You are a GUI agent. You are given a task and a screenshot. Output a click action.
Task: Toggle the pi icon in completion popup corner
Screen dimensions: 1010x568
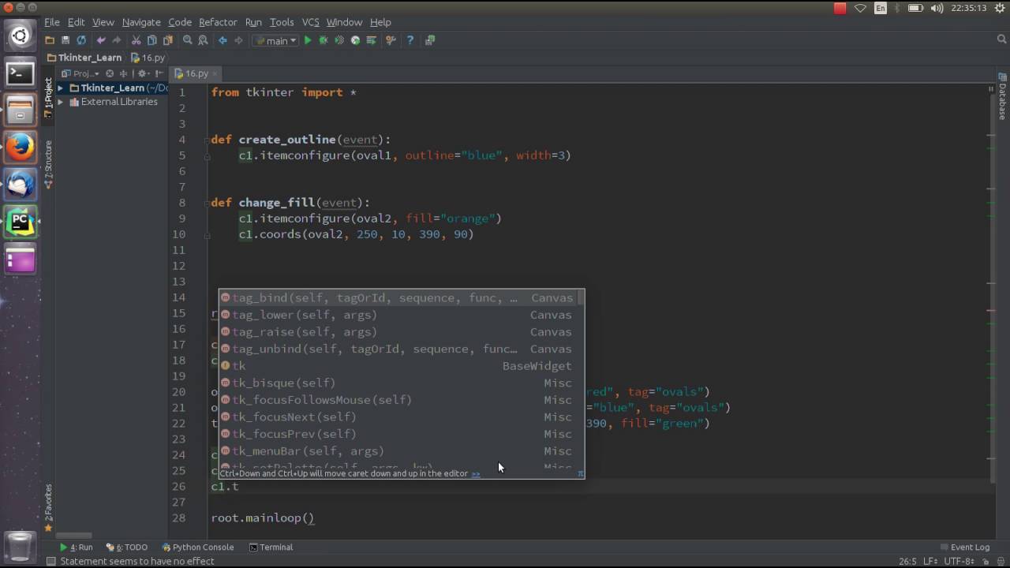(x=581, y=473)
